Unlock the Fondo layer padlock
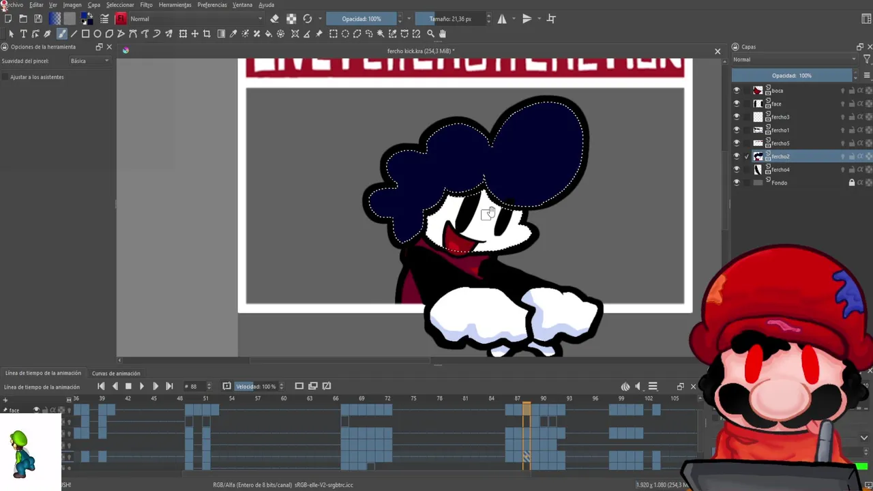This screenshot has width=873, height=491. pos(851,183)
